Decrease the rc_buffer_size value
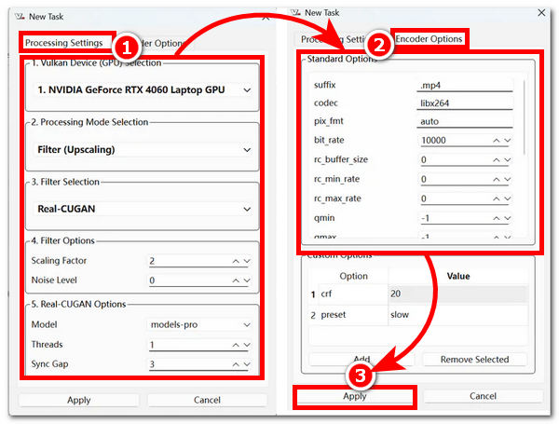 [508, 160]
